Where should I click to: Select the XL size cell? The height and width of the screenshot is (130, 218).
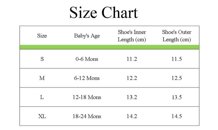(x=42, y=116)
